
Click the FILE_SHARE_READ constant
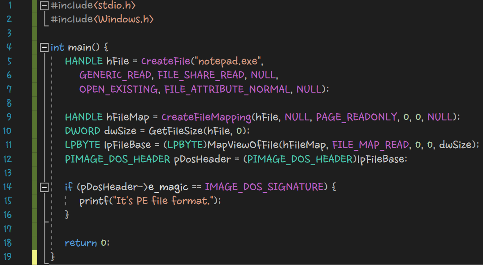201,75
